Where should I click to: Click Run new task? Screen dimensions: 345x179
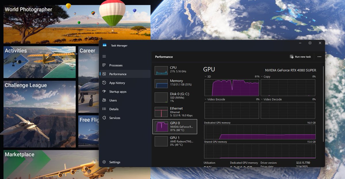(x=300, y=57)
